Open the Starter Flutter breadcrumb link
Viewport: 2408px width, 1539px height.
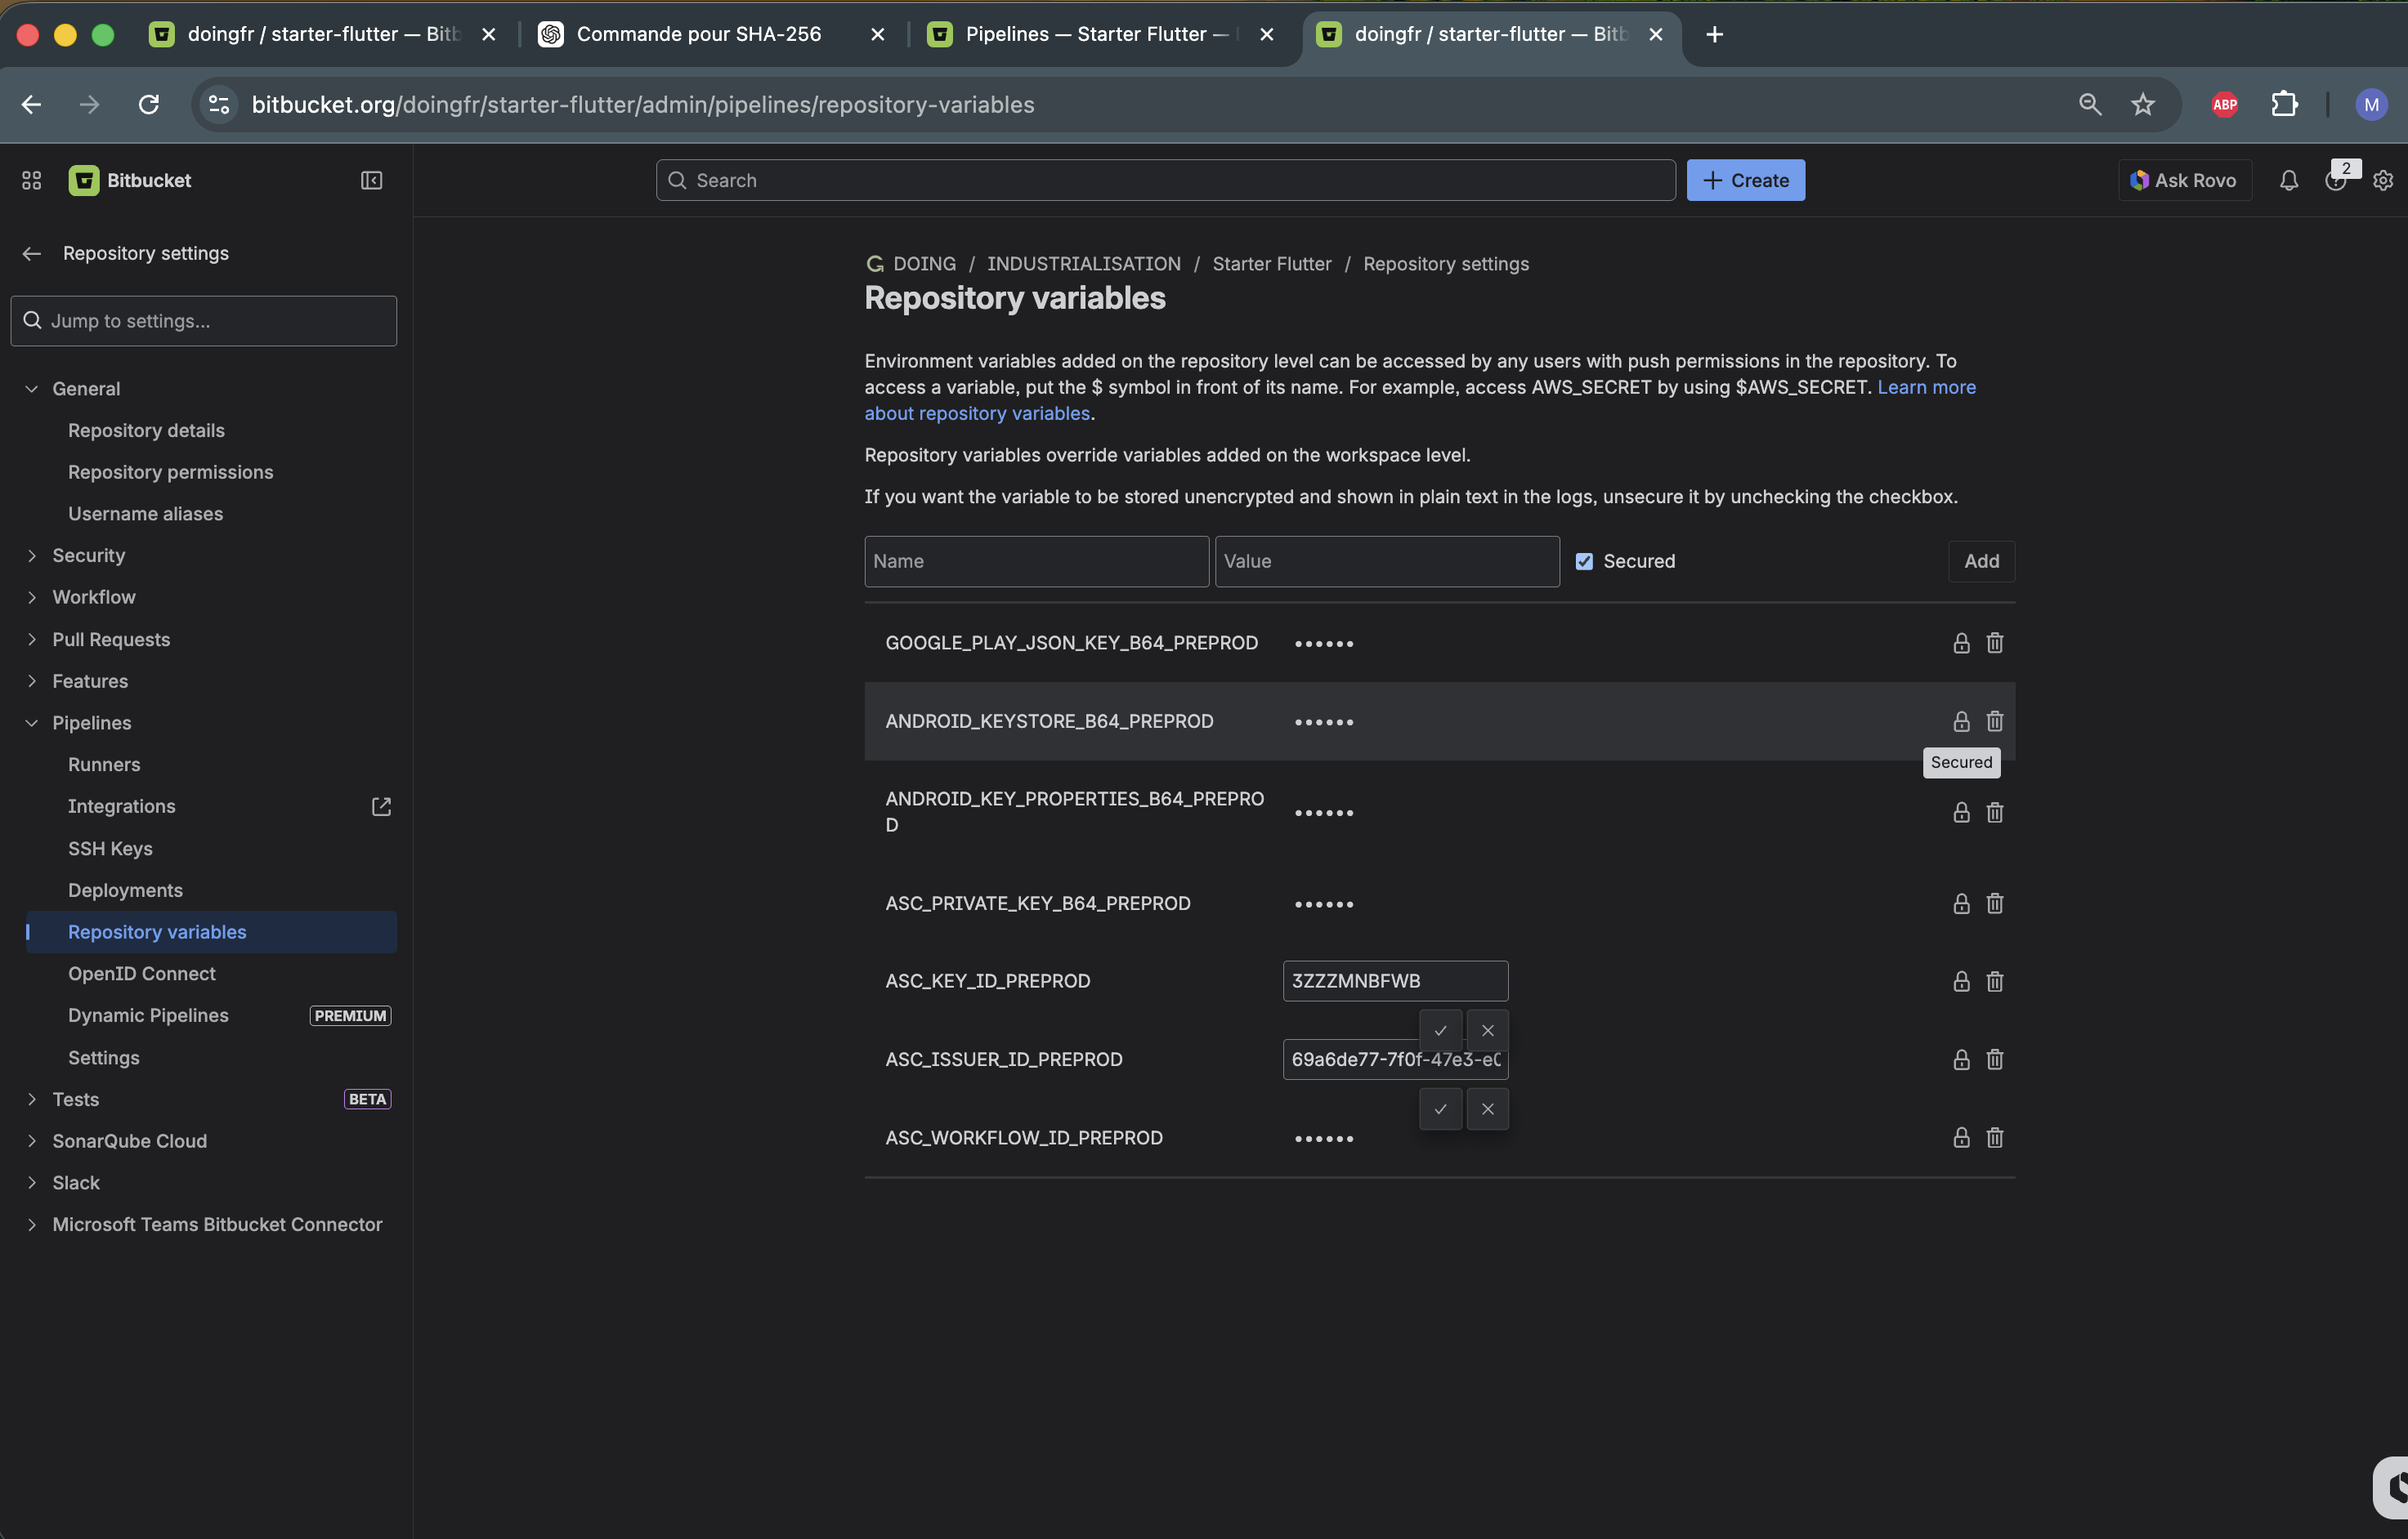tap(1272, 264)
